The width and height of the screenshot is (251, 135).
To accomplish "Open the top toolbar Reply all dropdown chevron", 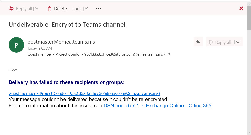I will tap(37, 9).
